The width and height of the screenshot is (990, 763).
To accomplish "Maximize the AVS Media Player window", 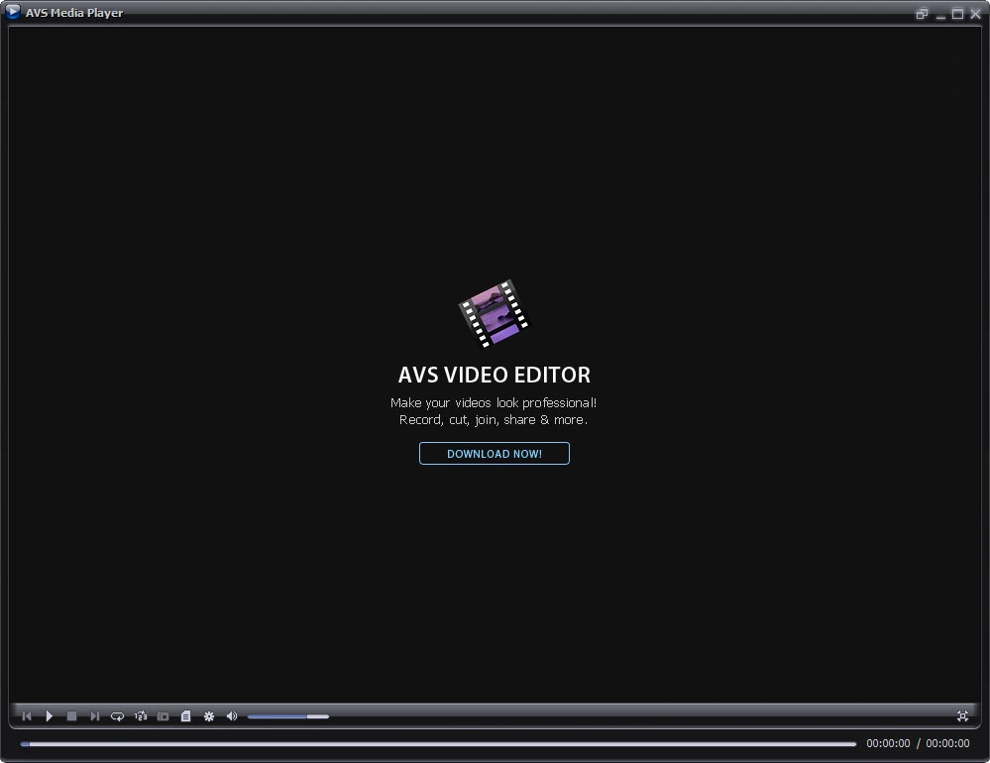I will pyautogui.click(x=957, y=14).
